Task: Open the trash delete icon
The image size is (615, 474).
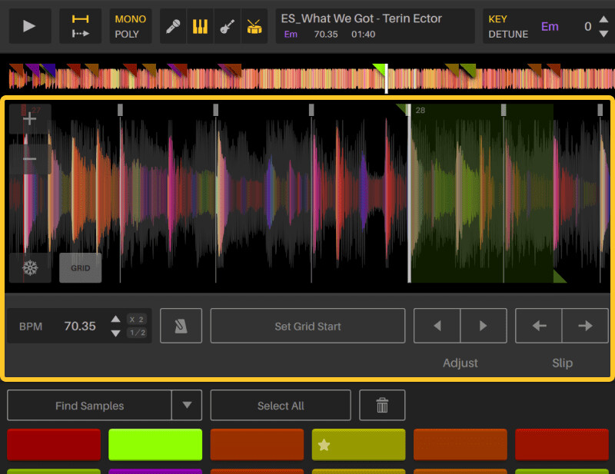Action: click(x=382, y=405)
